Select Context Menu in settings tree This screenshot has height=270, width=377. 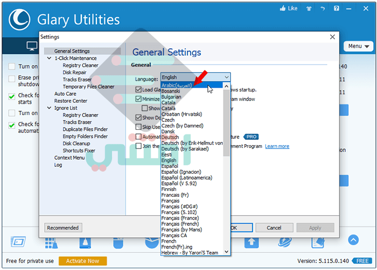[69, 158]
